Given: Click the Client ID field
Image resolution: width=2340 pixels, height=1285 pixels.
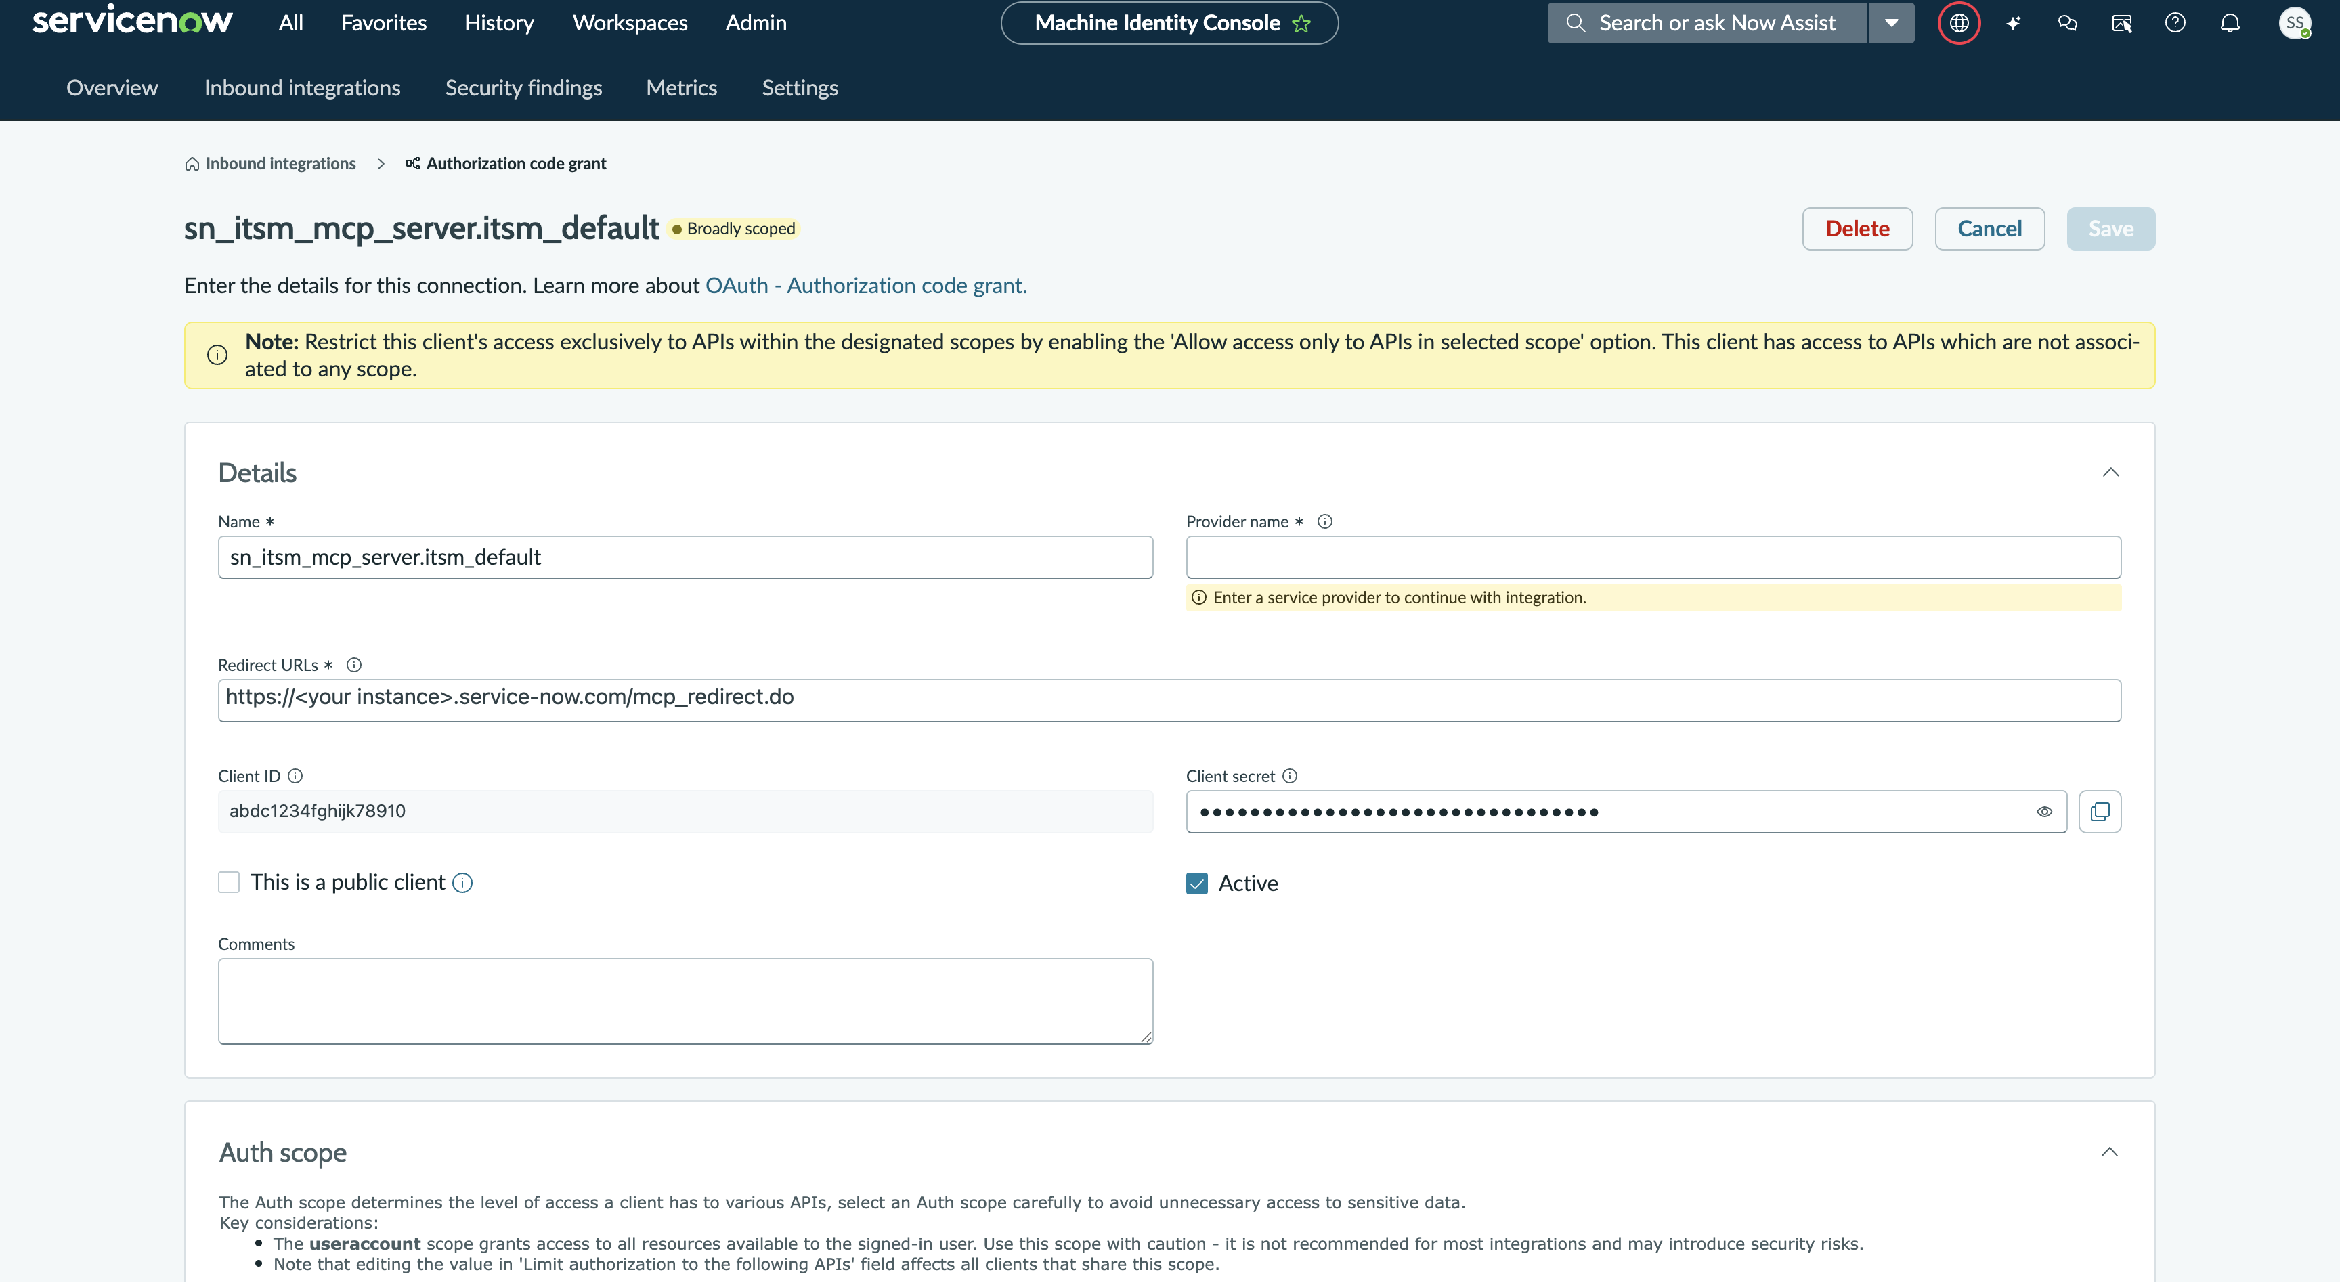Looking at the screenshot, I should pyautogui.click(x=686, y=813).
